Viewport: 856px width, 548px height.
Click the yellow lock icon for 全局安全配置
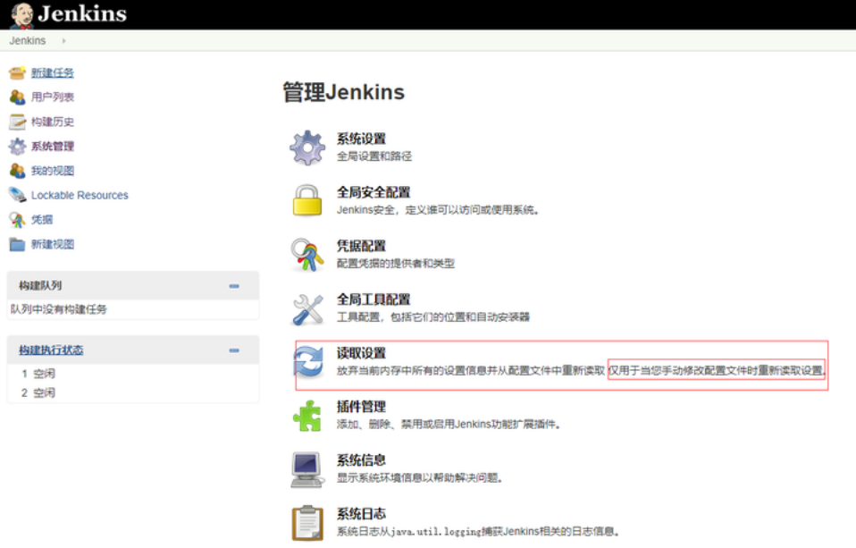coord(307,198)
